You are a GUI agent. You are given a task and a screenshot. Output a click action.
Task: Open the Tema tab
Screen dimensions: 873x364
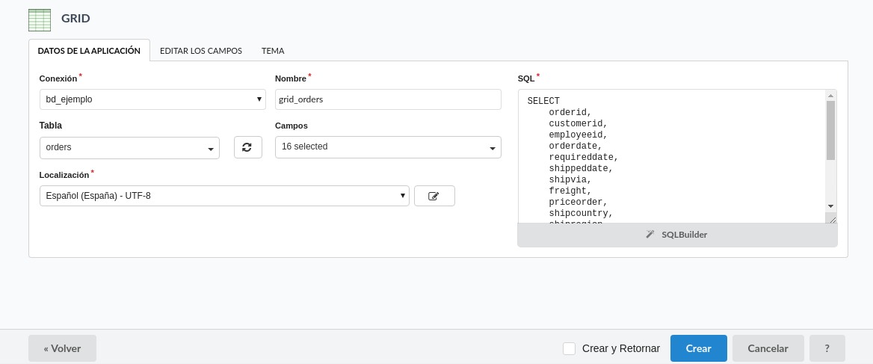click(273, 51)
